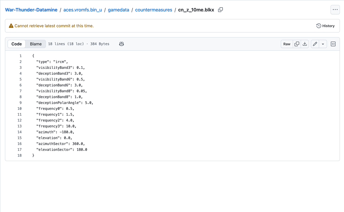This screenshot has width=344, height=212.
Task: Go to gamedata folder
Action: click(x=118, y=10)
